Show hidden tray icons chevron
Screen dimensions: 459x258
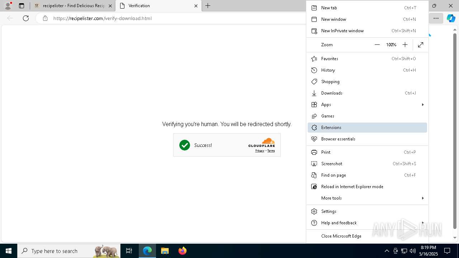[387, 251]
